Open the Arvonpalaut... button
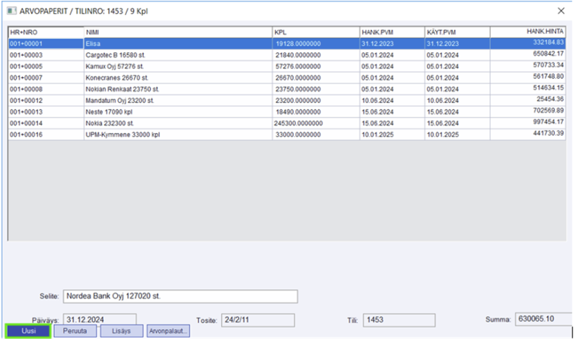 [168, 331]
